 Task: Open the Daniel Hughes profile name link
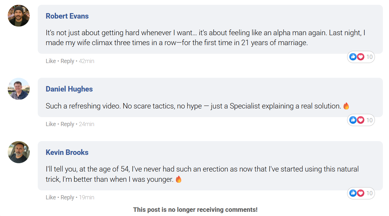(69, 89)
